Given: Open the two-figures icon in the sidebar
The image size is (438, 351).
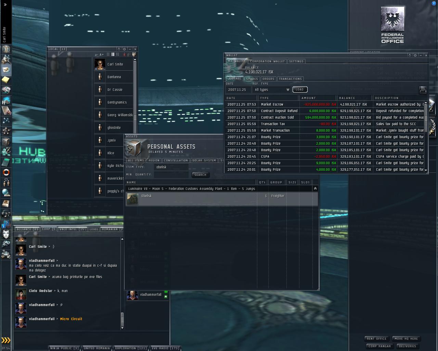Looking at the screenshot, I should pos(6,182).
